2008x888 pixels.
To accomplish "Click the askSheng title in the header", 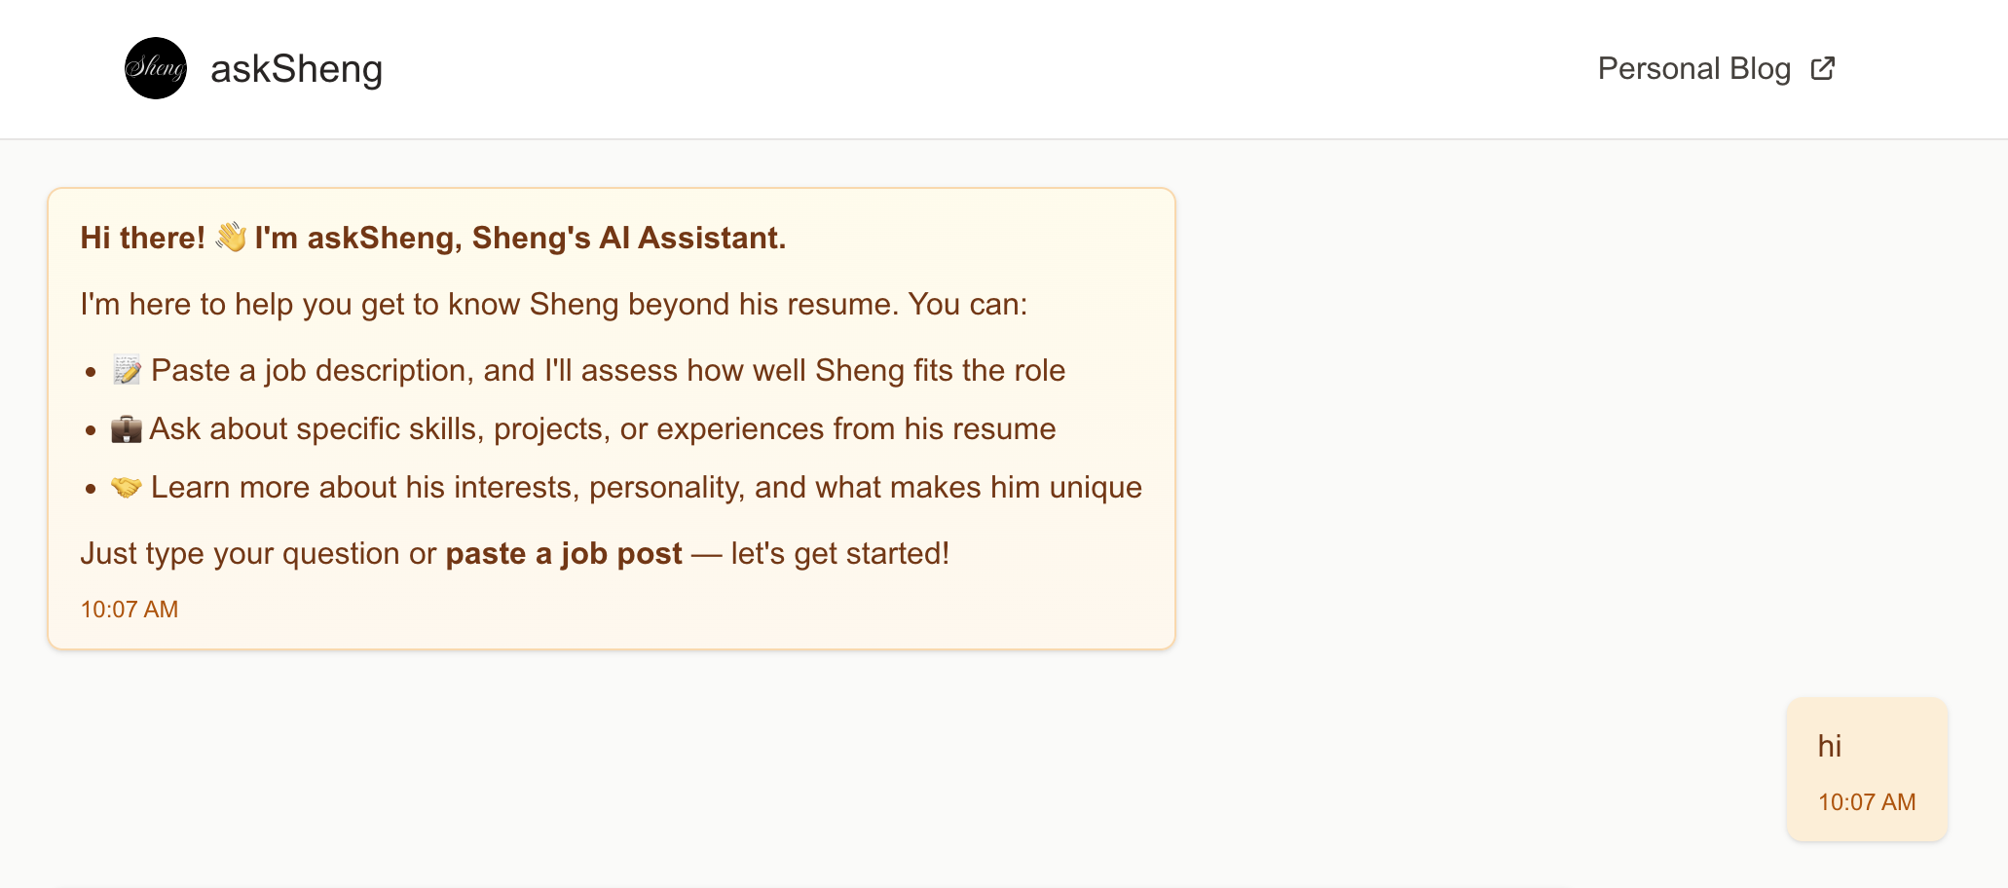I will [x=297, y=68].
